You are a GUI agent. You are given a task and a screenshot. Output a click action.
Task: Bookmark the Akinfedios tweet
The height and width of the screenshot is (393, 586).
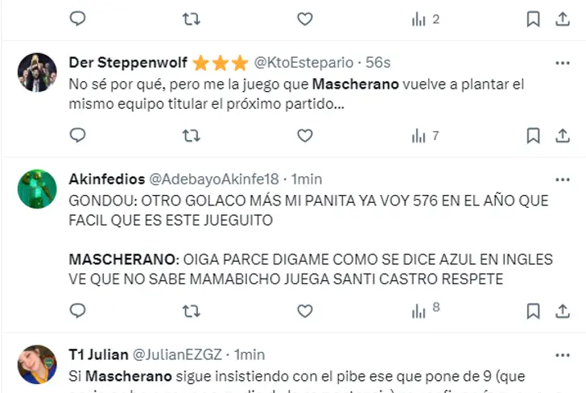[534, 311]
